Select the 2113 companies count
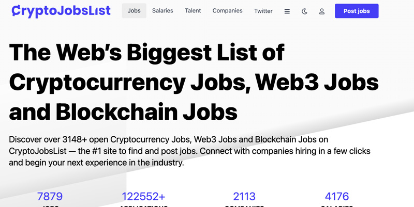Screen dimensions: 414x207 [x=244, y=196]
